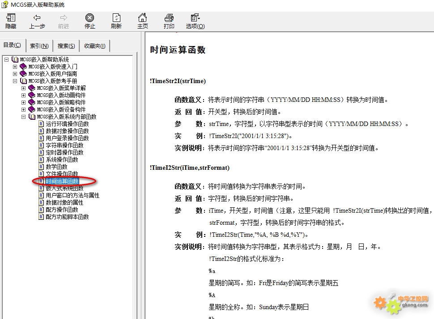Click the open book icon of MCGS嵌入版系统内部函数

(32, 117)
